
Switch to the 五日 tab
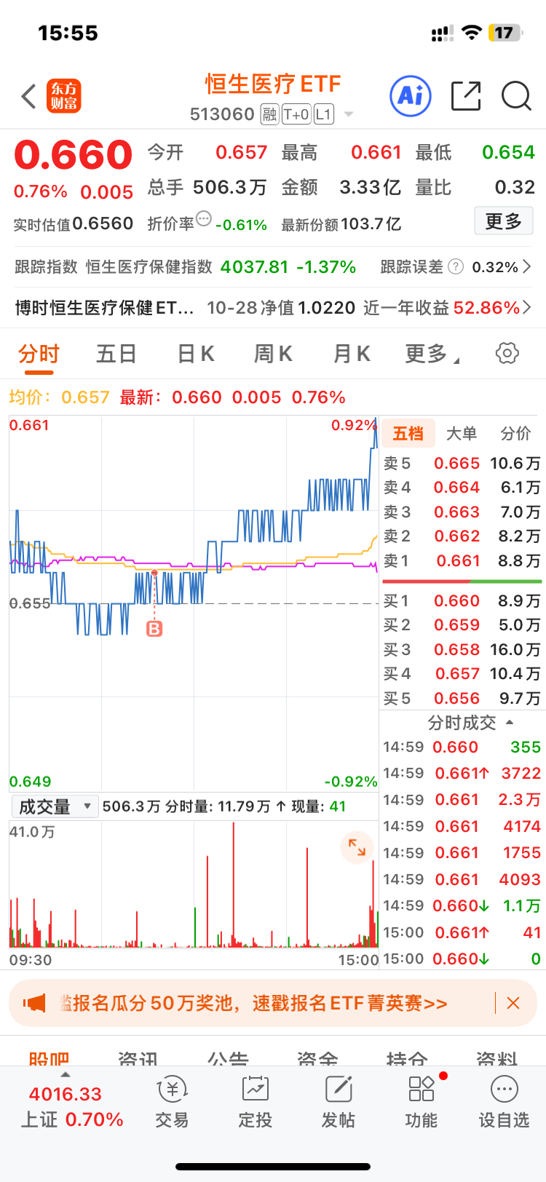tap(116, 354)
